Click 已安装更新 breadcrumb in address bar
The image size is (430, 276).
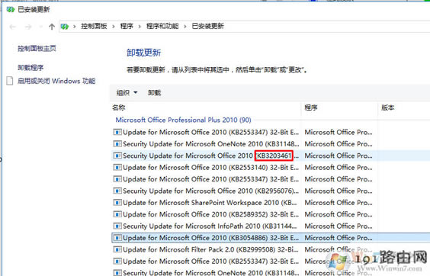[x=208, y=27]
